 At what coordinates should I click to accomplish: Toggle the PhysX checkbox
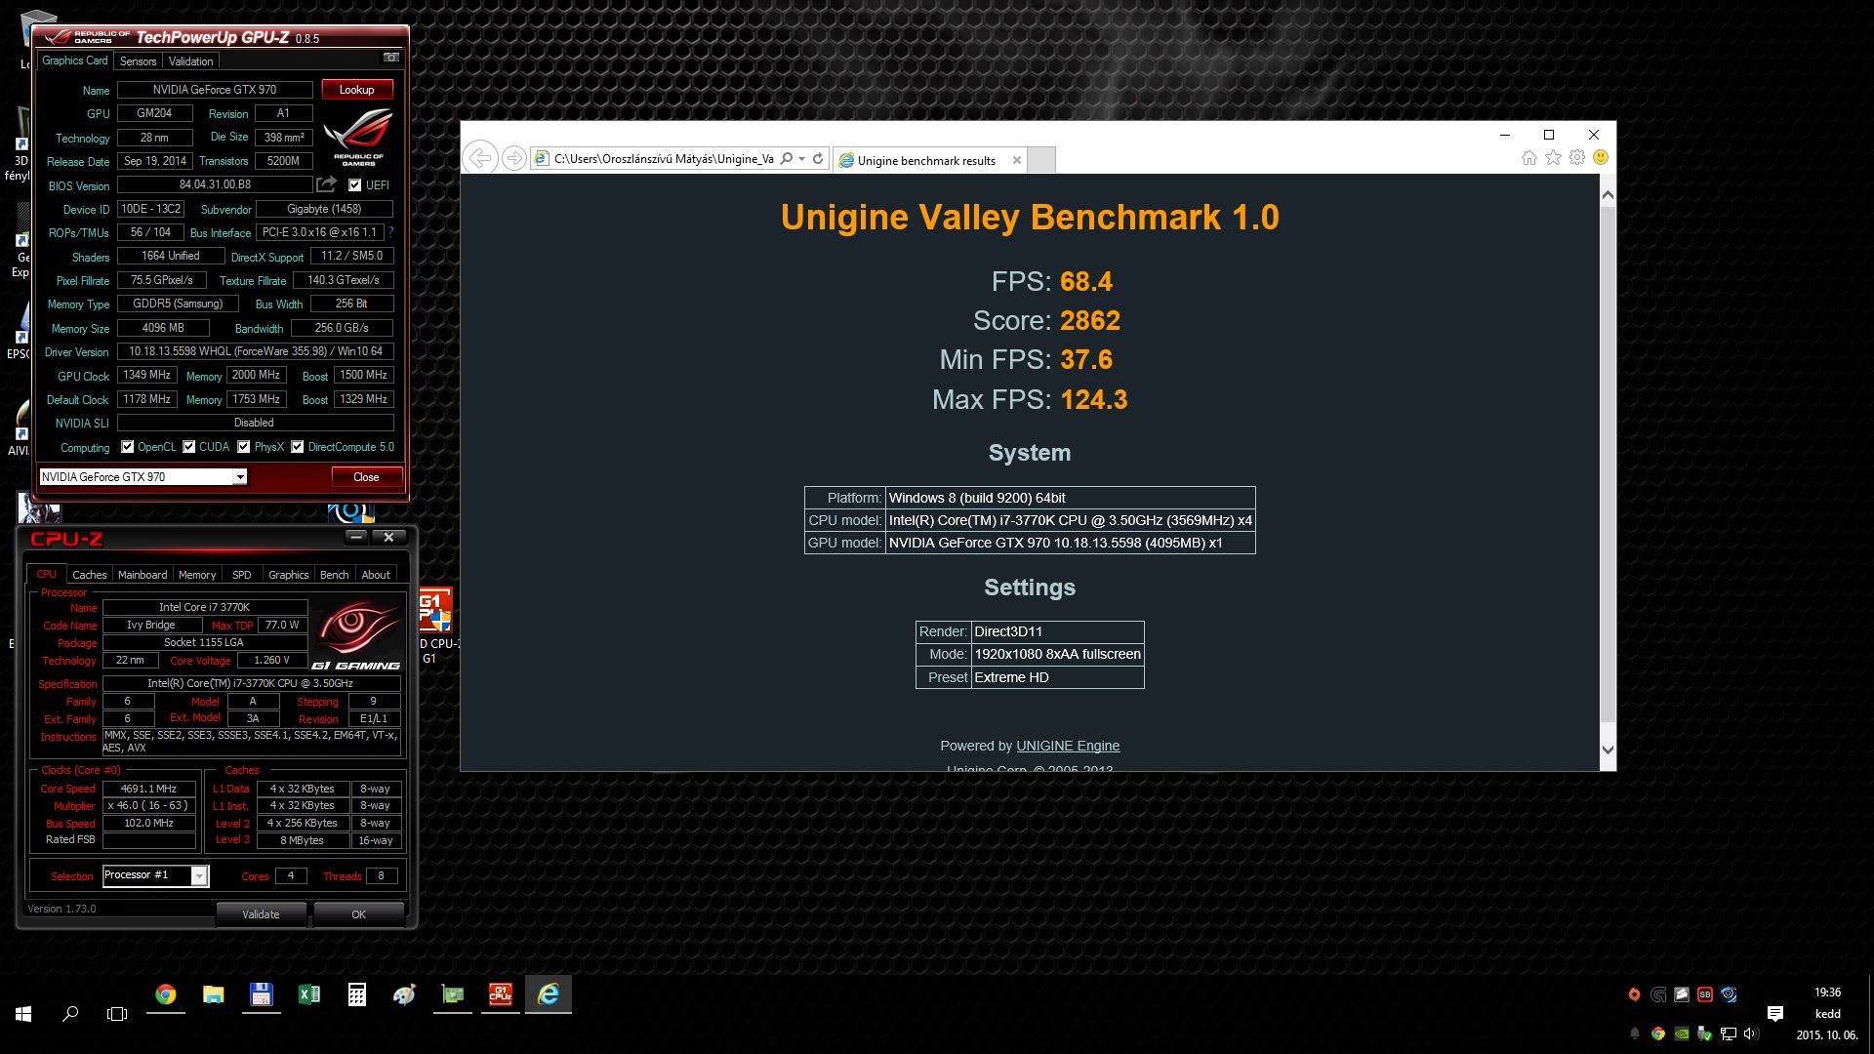tap(244, 447)
